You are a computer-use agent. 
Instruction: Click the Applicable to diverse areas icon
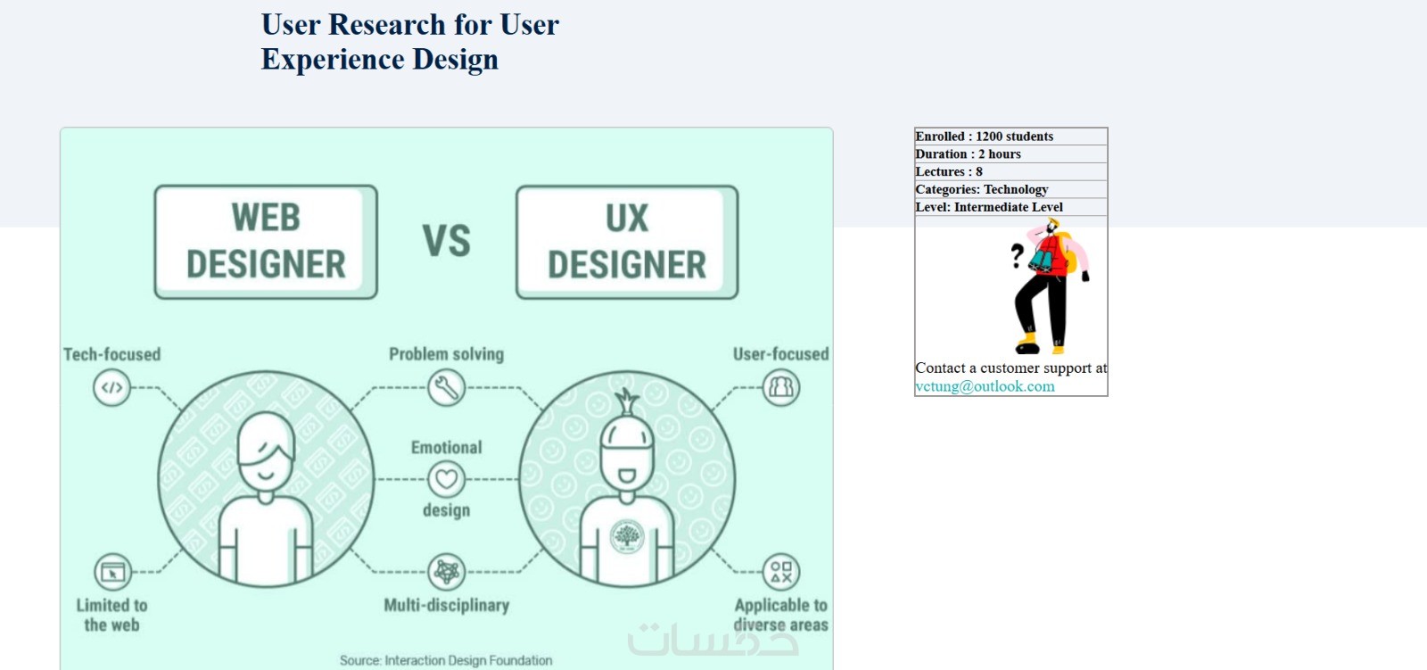tap(781, 572)
